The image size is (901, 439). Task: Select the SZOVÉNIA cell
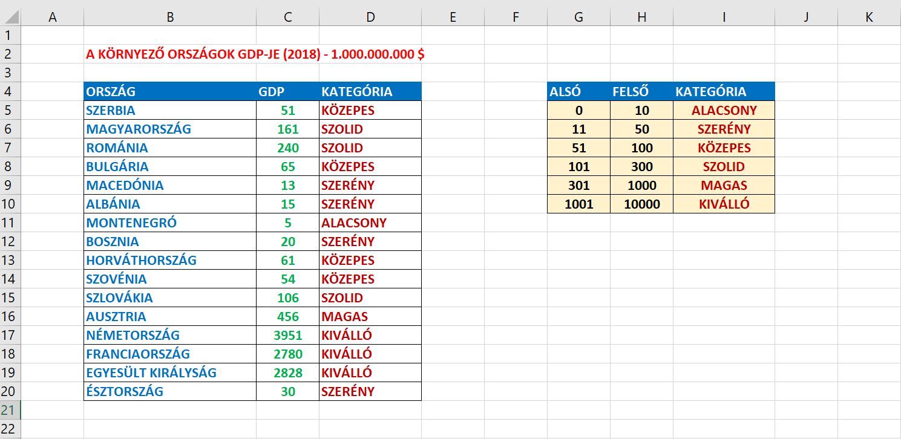[170, 279]
